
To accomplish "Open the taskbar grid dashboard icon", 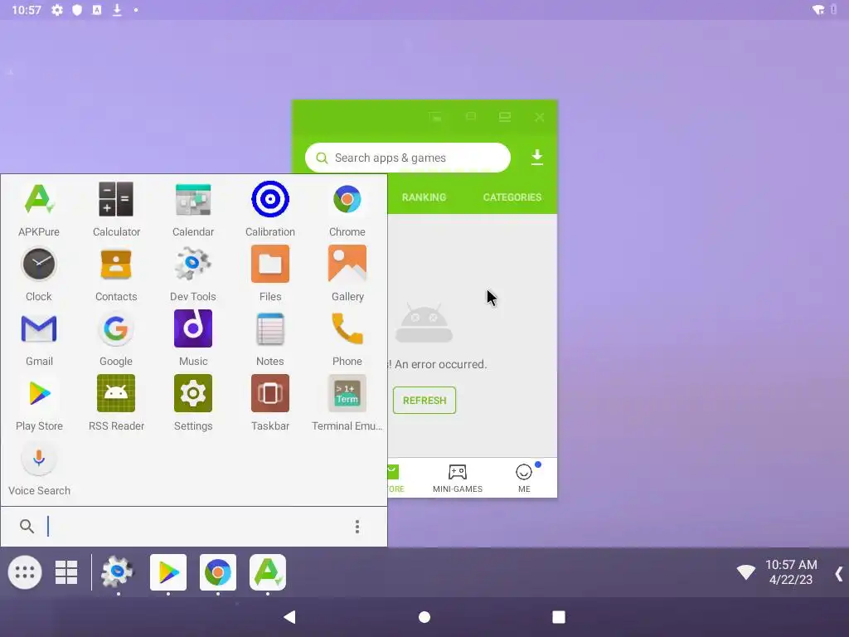I will point(66,572).
